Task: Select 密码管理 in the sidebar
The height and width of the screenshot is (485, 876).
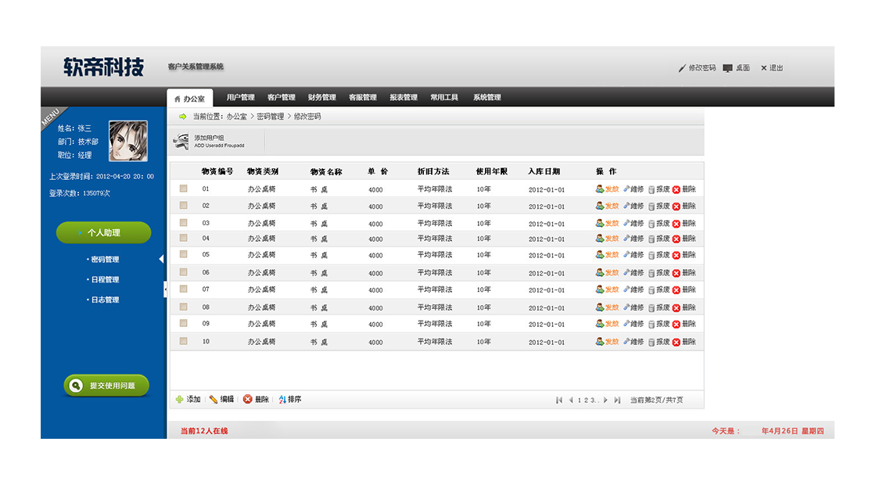Action: pos(103,259)
